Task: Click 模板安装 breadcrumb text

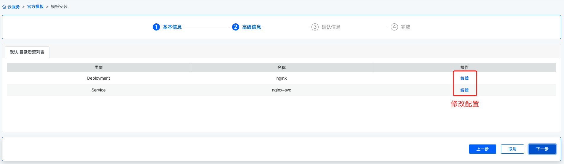Action: 59,7
